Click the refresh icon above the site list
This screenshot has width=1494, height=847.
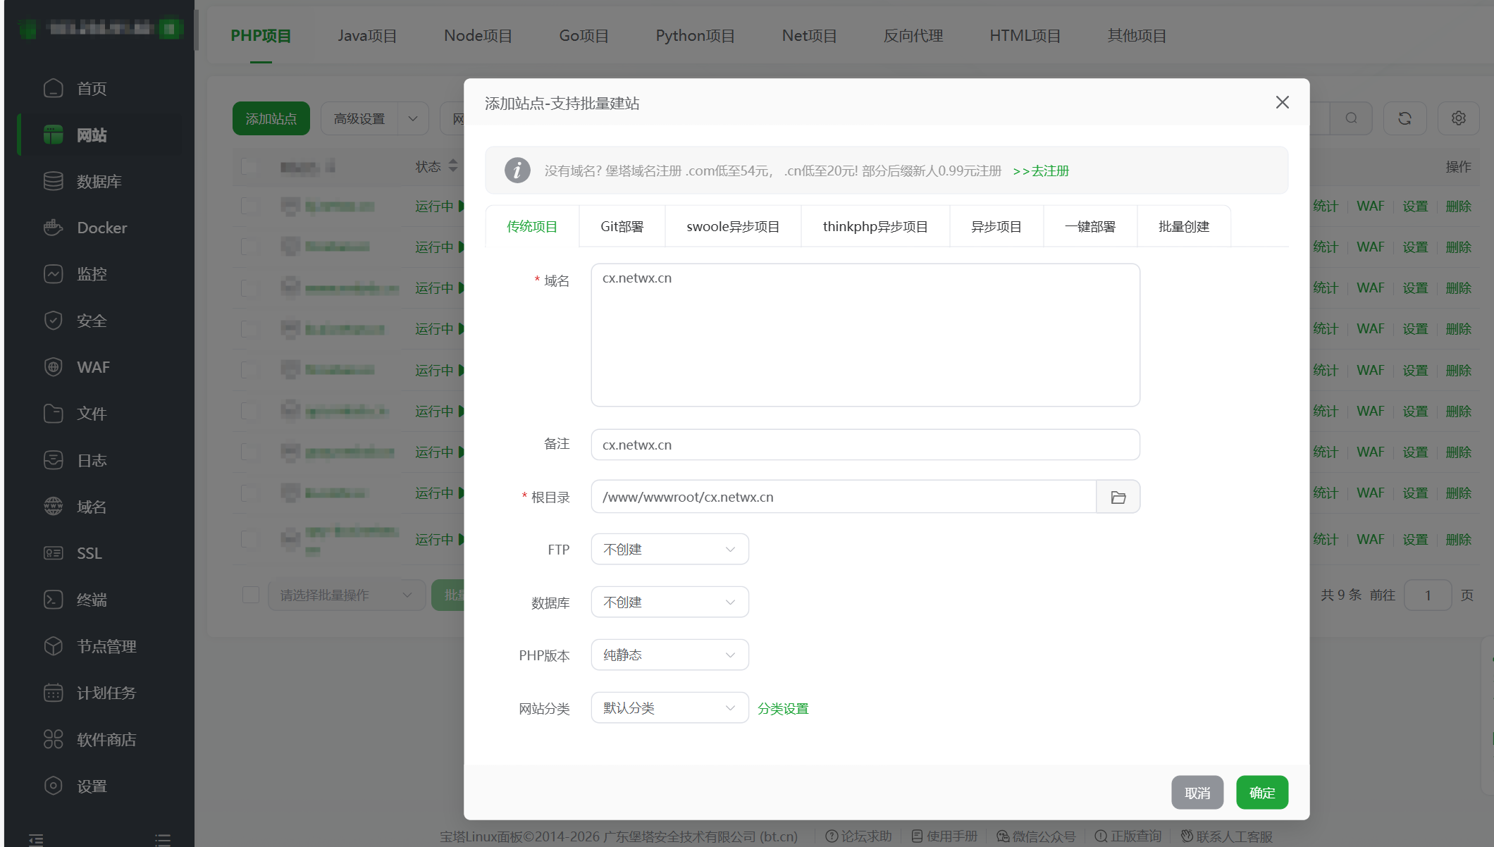pyautogui.click(x=1405, y=118)
